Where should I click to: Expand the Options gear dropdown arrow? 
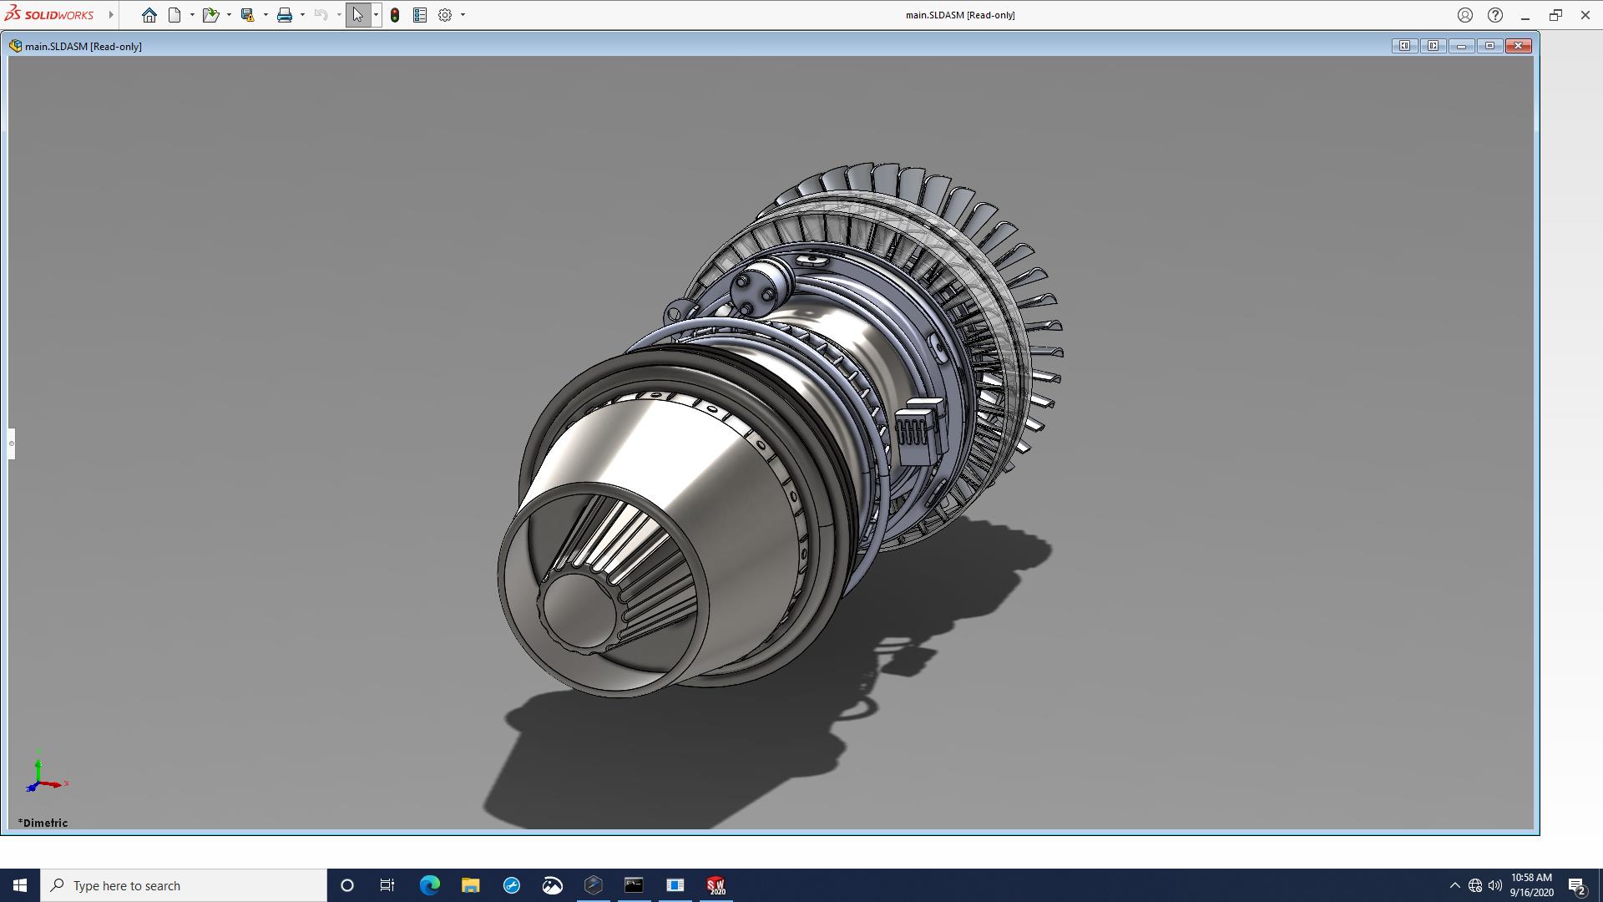(x=463, y=15)
